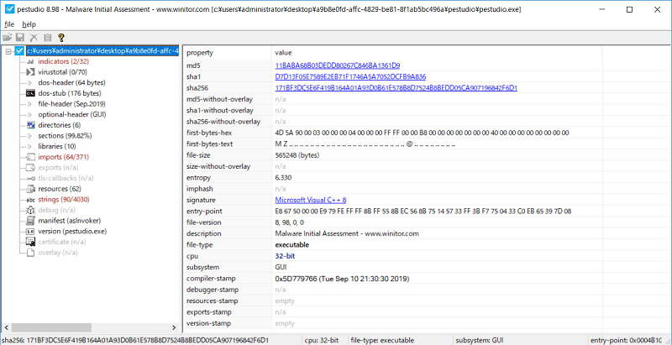Image resolution: width=672 pixels, height=345 pixels.
Task: Click the debug bug icon
Action: click(30, 210)
